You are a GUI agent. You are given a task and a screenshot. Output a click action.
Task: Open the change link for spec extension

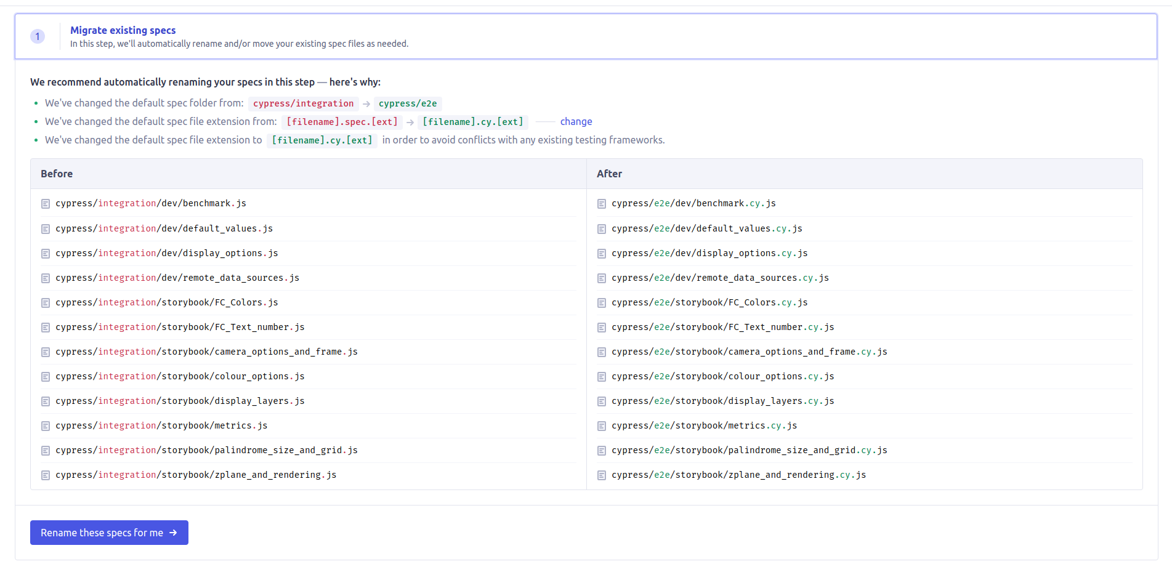coord(576,122)
